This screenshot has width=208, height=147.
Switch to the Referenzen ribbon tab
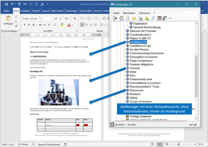pyautogui.click(x=57, y=11)
